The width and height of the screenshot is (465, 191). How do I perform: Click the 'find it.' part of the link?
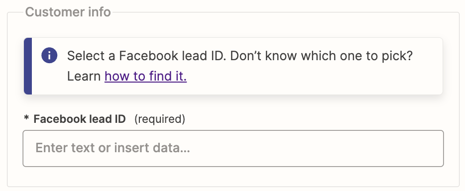pos(168,76)
